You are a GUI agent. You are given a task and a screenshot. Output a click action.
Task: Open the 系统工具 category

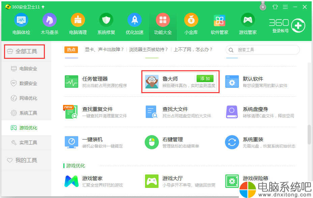[x=26, y=113]
